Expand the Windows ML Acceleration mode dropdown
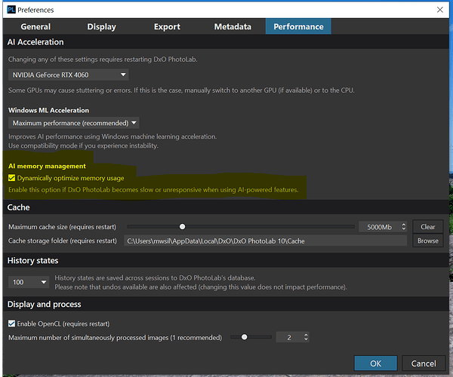The width and height of the screenshot is (453, 377). (x=74, y=123)
